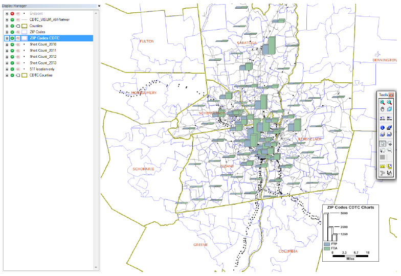The width and height of the screenshot is (401, 276).
Task: Toggle visibility of Short Count_2010 layer
Action: 12,44
